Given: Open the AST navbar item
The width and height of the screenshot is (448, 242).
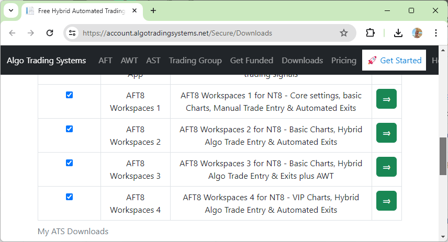Looking at the screenshot, I should [153, 61].
